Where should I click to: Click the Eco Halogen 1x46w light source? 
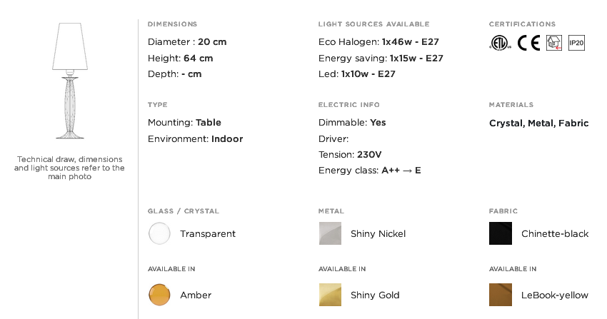click(378, 42)
